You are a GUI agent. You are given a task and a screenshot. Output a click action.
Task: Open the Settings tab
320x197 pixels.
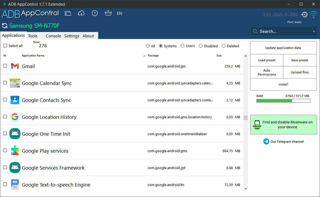tap(72, 36)
